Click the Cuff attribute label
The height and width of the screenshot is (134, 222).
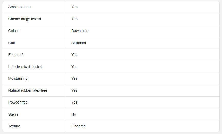tap(12, 43)
